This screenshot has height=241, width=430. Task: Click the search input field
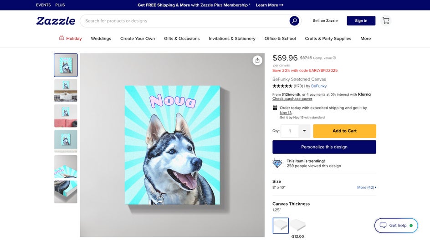pyautogui.click(x=182, y=21)
